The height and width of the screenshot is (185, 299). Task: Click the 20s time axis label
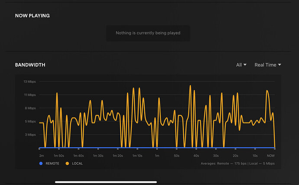click(x=235, y=156)
